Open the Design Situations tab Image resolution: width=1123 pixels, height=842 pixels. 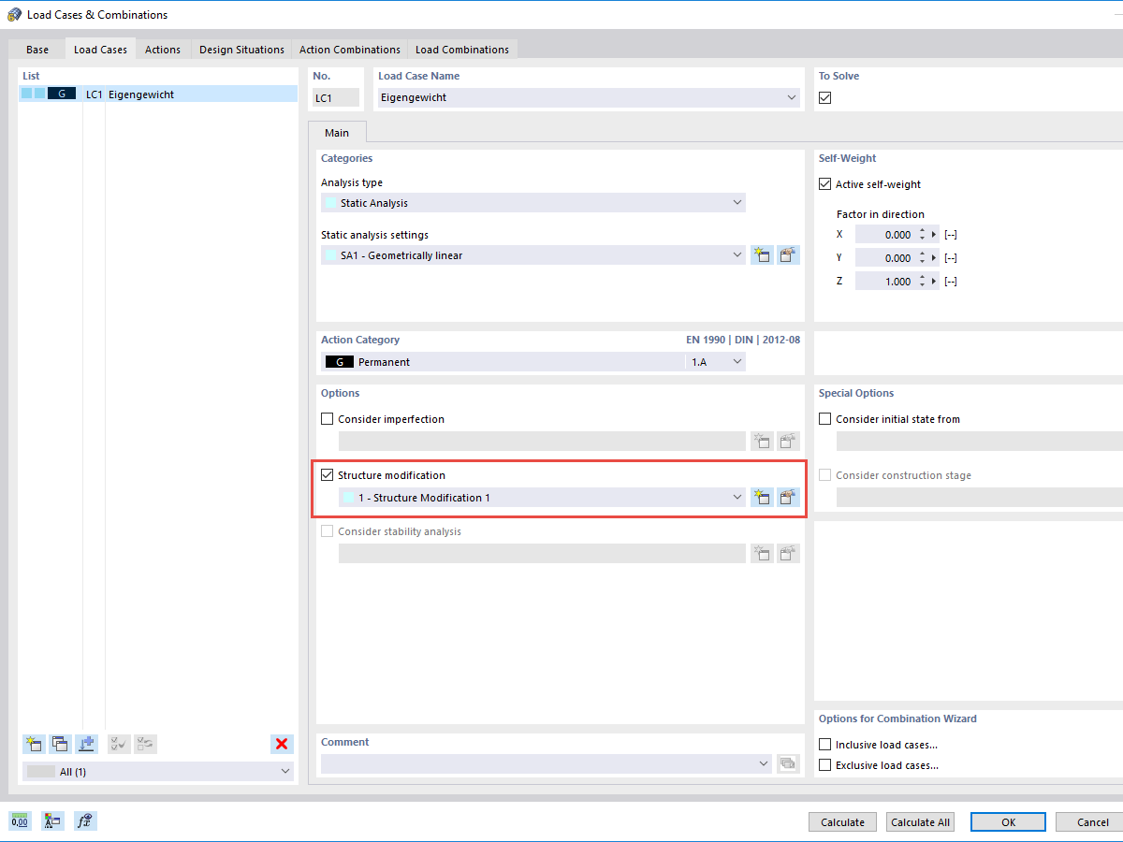[241, 49]
